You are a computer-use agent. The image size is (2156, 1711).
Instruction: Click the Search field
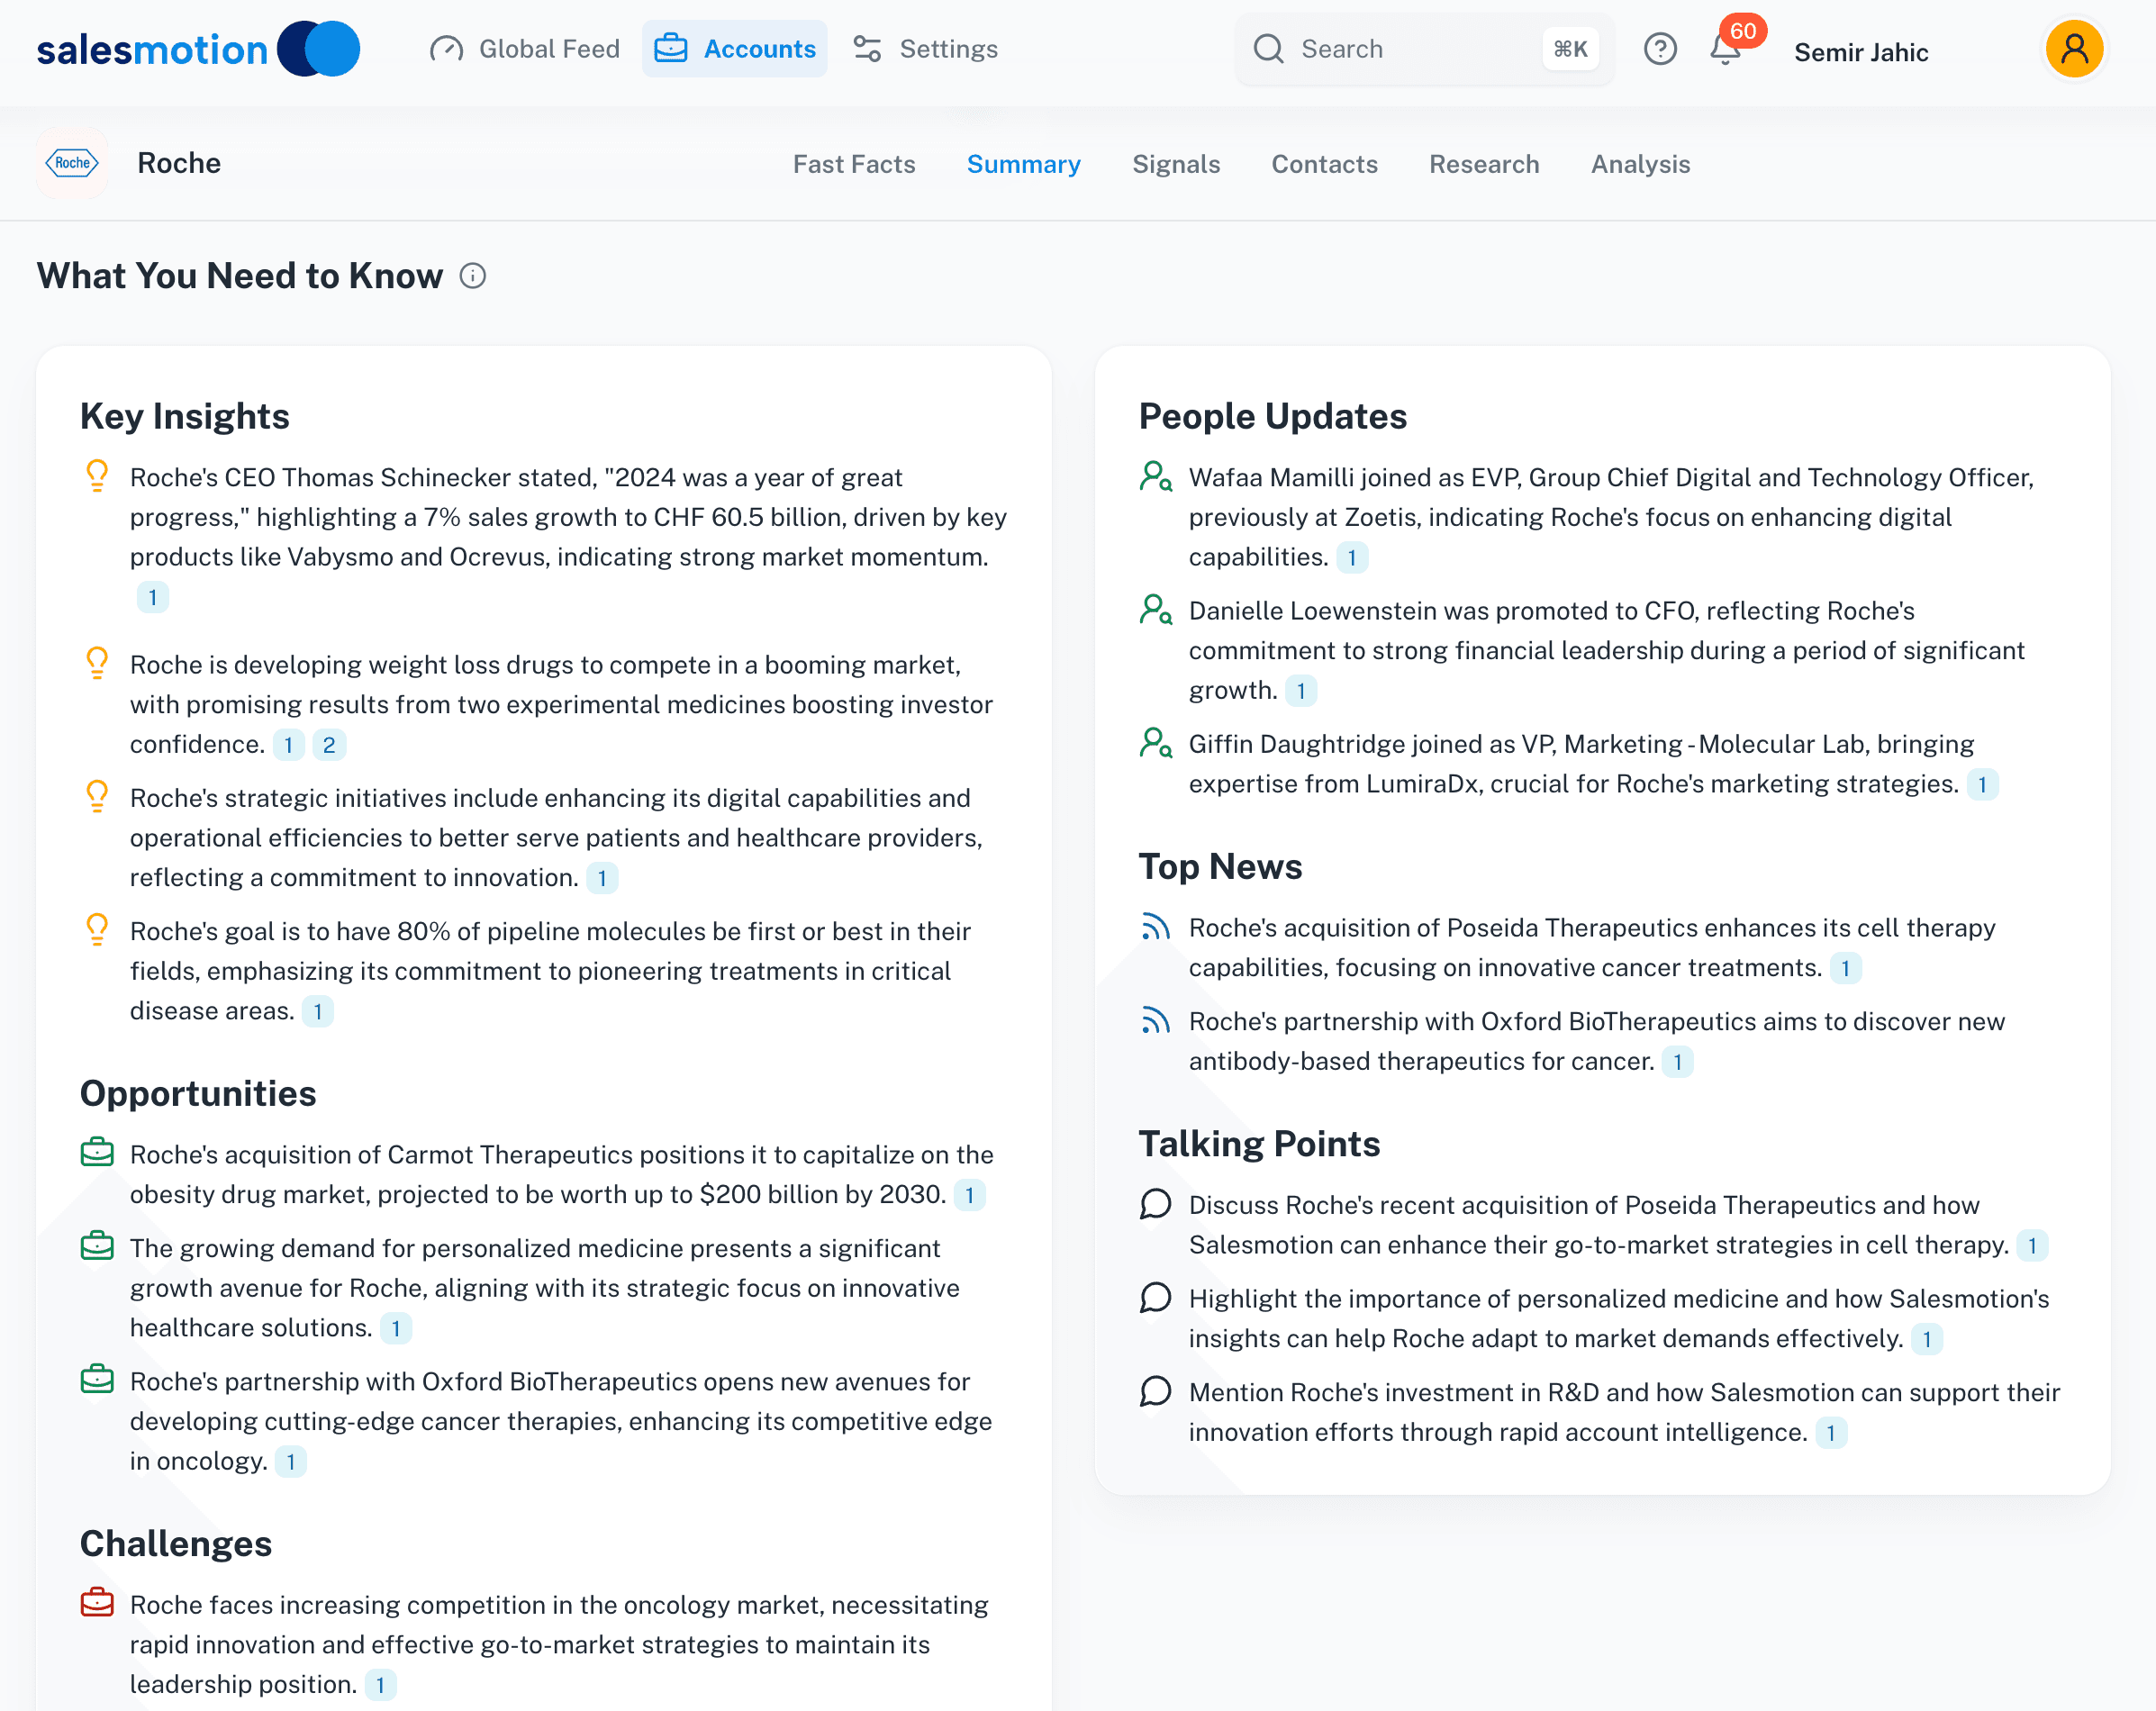1400,48
